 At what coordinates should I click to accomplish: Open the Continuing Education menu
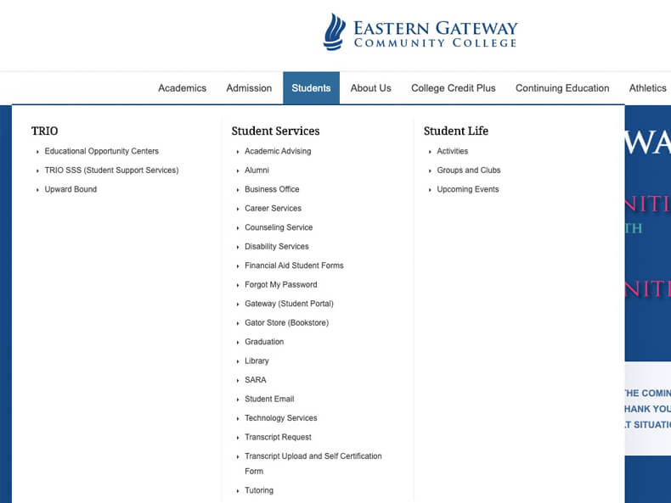tap(561, 88)
